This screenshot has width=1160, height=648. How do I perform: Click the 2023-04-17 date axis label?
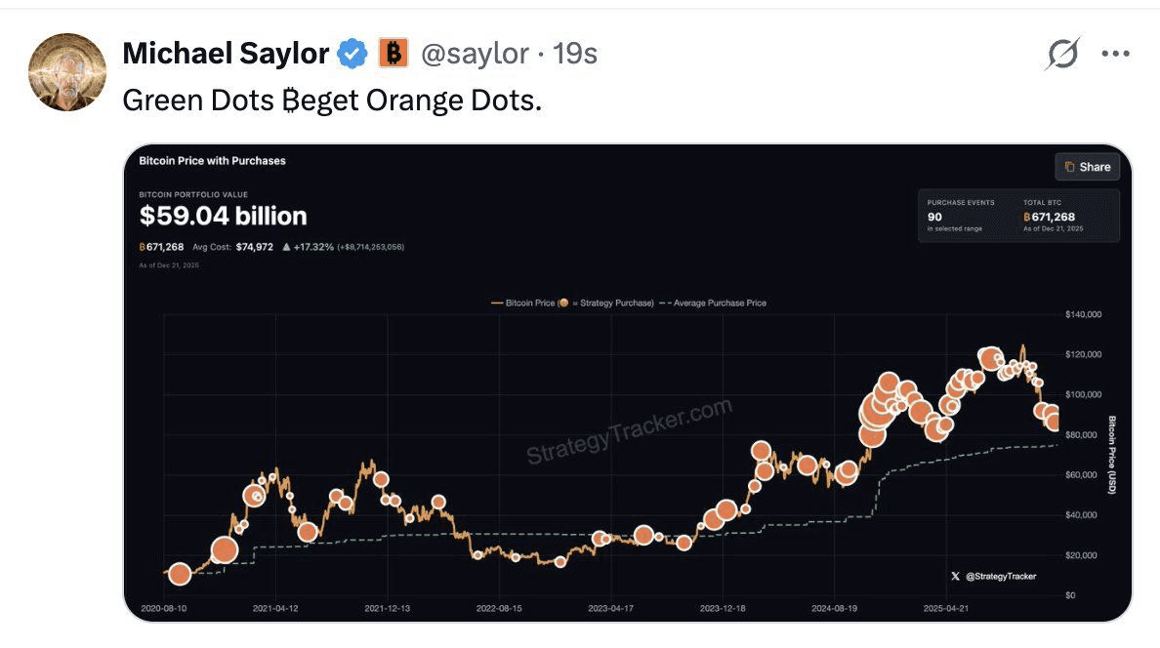(613, 607)
